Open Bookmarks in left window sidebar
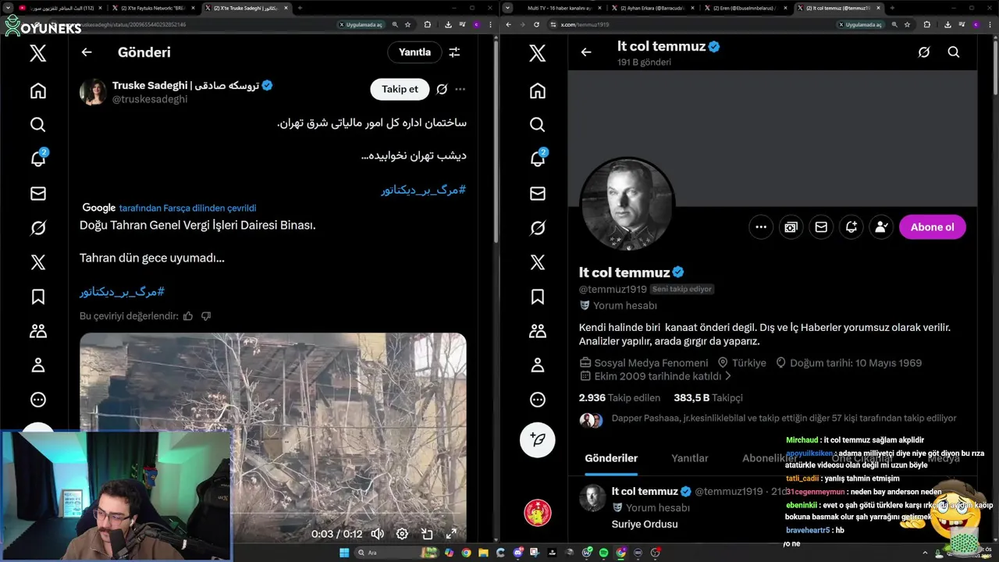The width and height of the screenshot is (999, 562). point(37,297)
